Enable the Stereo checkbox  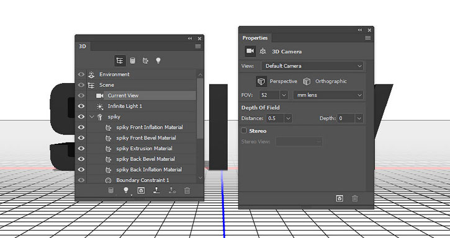[244, 131]
